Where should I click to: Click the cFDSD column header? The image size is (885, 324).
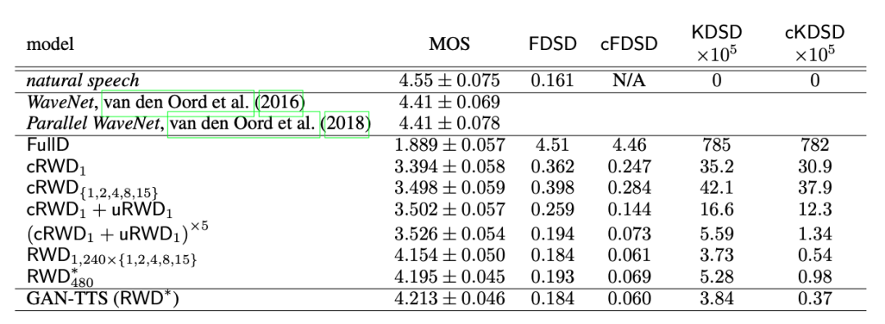[629, 44]
